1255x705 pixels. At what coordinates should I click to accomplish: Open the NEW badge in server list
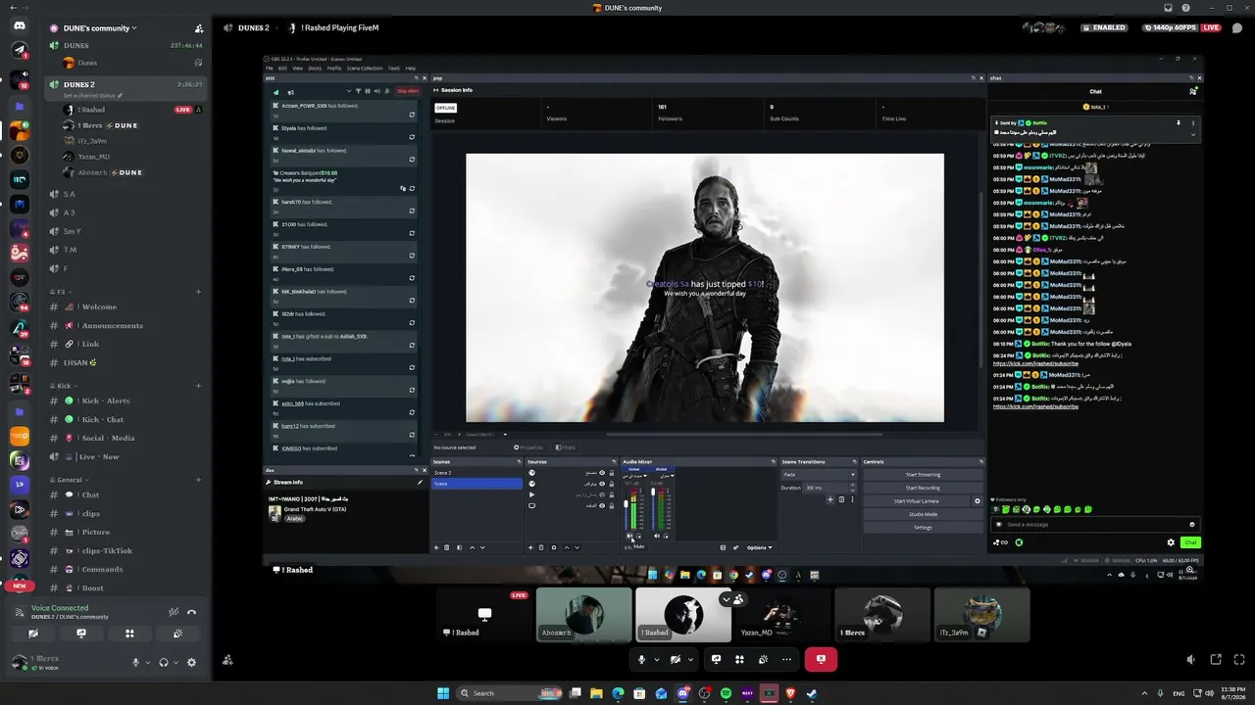point(20,586)
